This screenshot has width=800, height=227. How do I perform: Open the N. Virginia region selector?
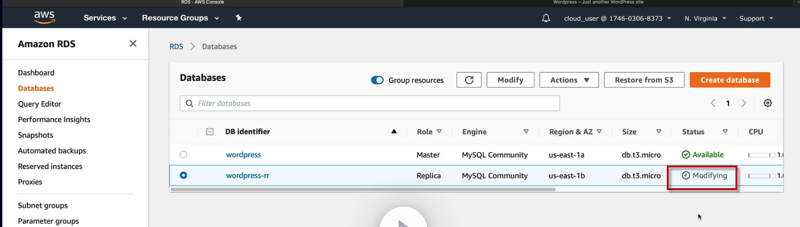705,18
